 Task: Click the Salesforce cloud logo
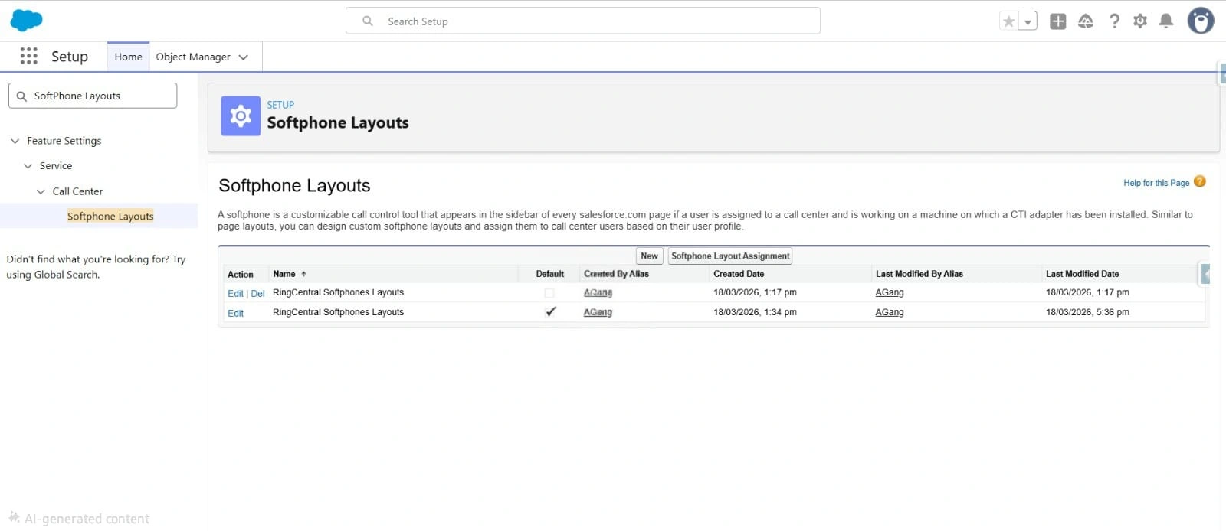point(26,21)
